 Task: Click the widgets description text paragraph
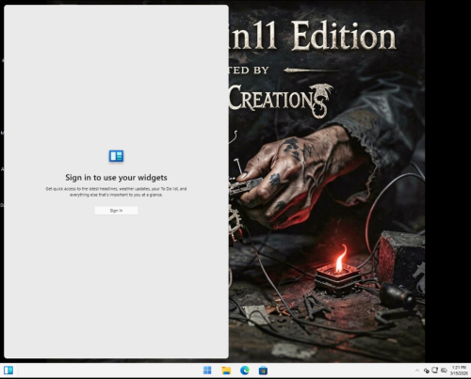pyautogui.click(x=116, y=192)
